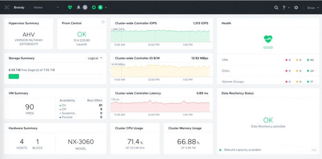The height and width of the screenshot is (159, 322).
Task: Open the VMs row in Health panel
Action: point(268,60)
